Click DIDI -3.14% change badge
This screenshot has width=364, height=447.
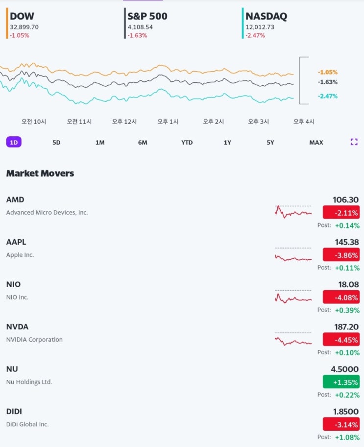341,424
